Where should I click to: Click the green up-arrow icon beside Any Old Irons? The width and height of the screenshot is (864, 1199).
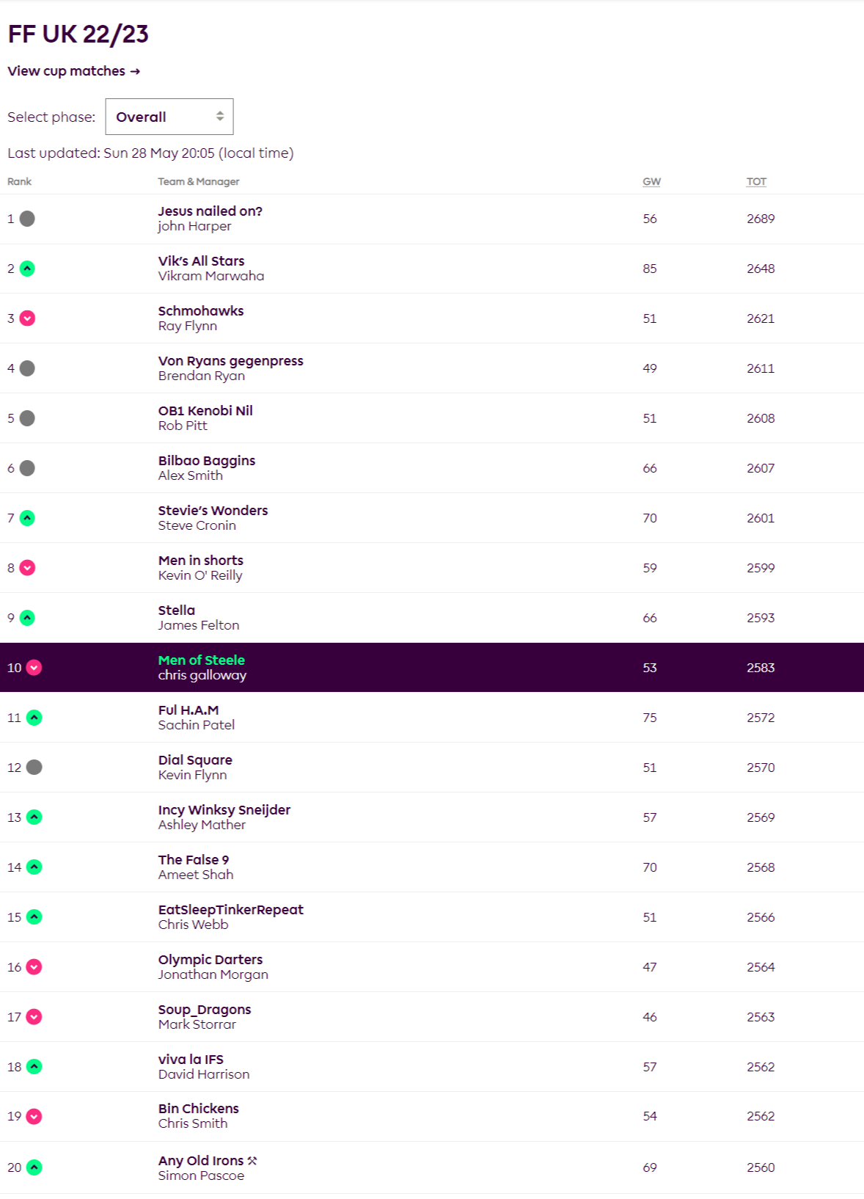tap(34, 1167)
